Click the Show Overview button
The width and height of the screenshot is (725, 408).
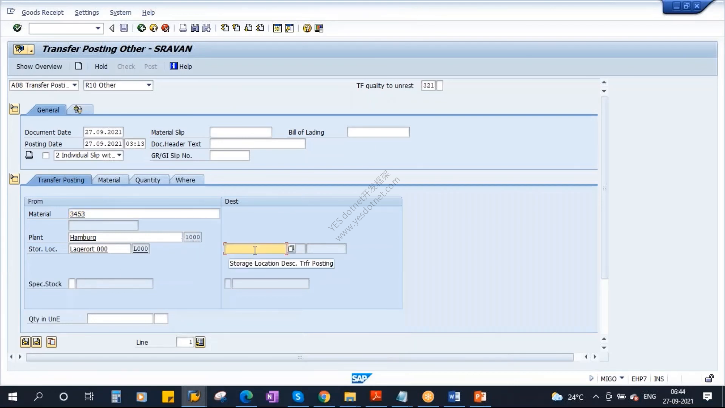point(39,66)
